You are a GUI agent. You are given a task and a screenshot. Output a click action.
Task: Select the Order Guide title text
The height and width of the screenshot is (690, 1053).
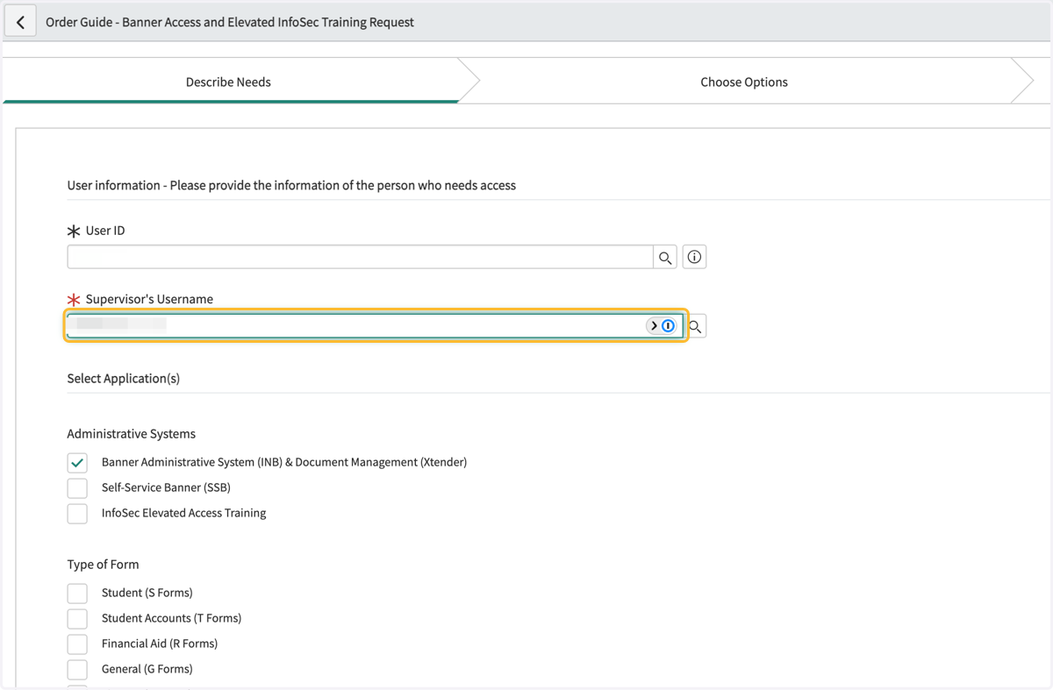pos(230,22)
